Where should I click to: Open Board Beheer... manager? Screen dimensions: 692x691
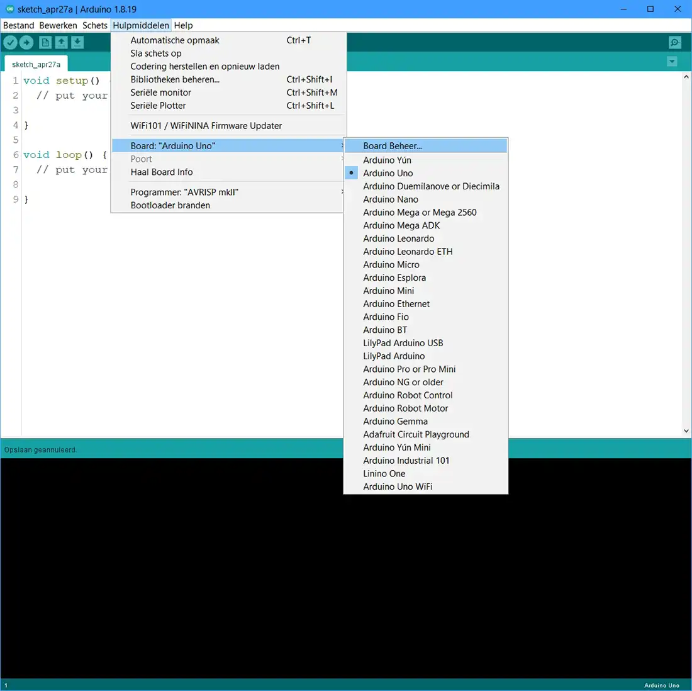pos(393,146)
